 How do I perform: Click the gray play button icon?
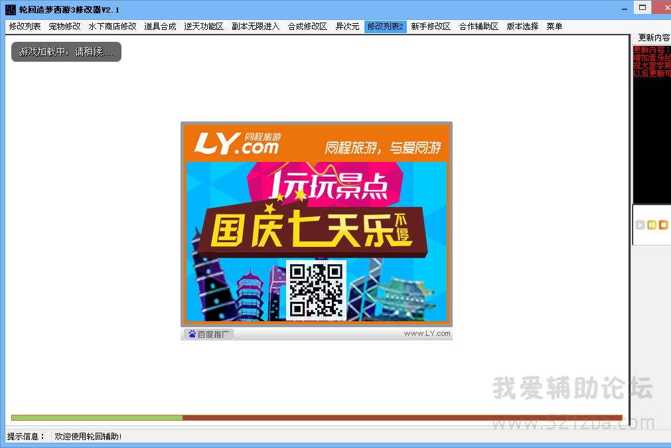pyautogui.click(x=640, y=225)
